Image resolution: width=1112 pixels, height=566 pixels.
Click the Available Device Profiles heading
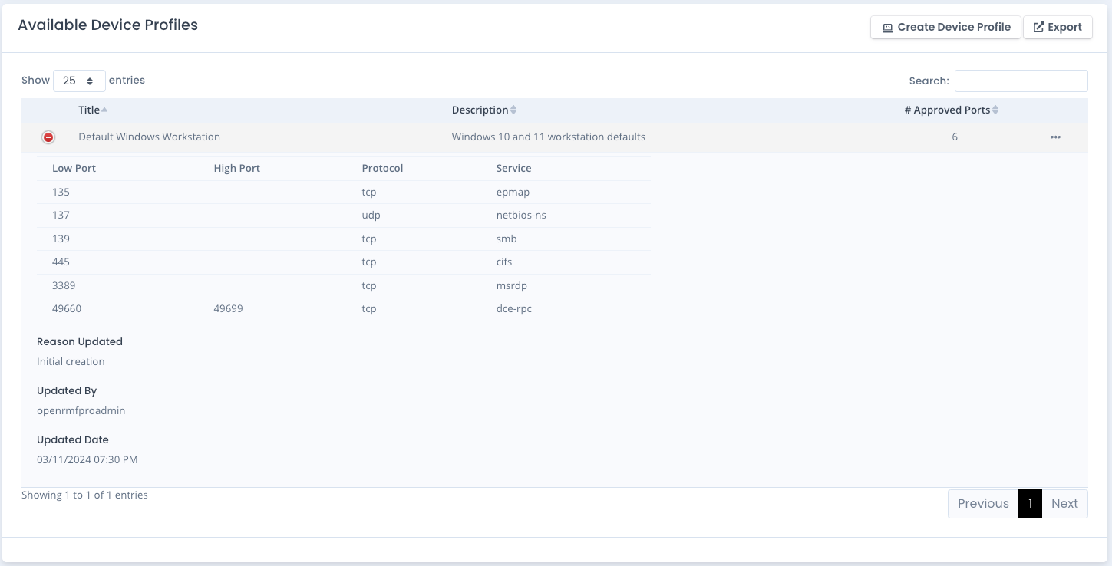[108, 25]
